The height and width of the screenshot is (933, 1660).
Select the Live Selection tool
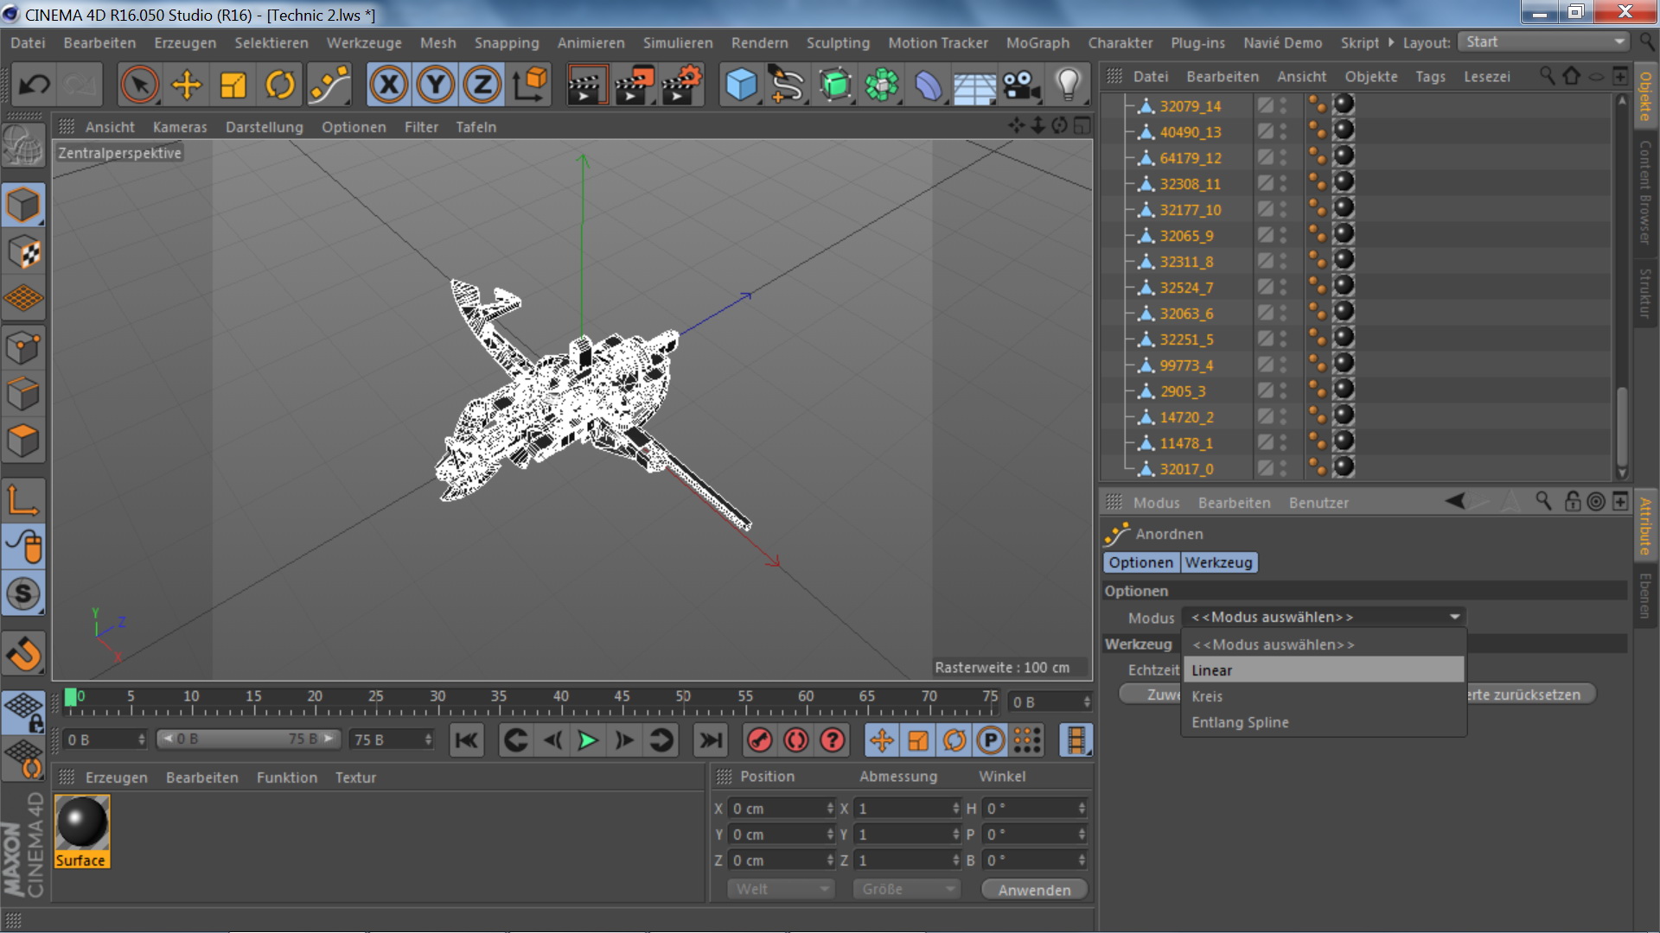click(x=139, y=85)
